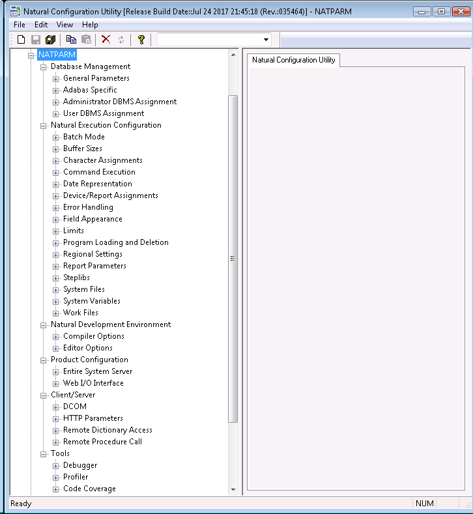This screenshot has width=473, height=514.
Task: Expand Administrator DBMS Assignment node
Action: (x=56, y=102)
